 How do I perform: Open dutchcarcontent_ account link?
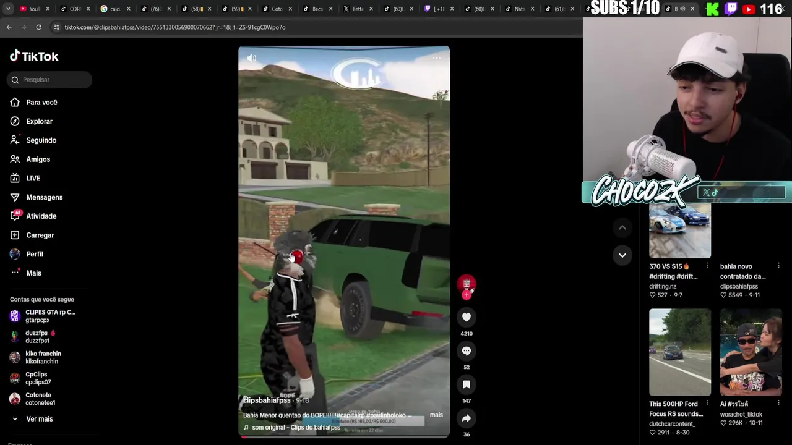672,424
